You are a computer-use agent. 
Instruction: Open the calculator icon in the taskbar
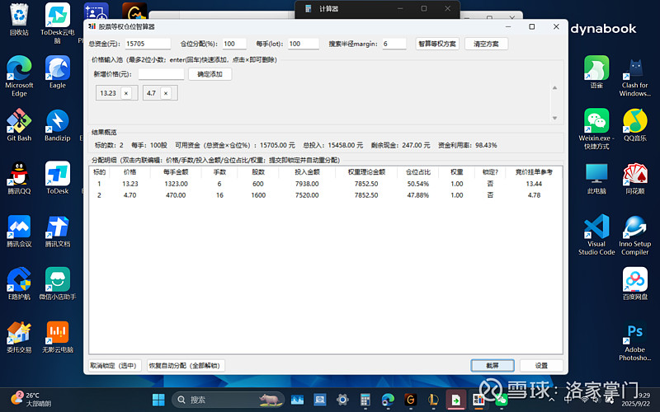click(365, 400)
